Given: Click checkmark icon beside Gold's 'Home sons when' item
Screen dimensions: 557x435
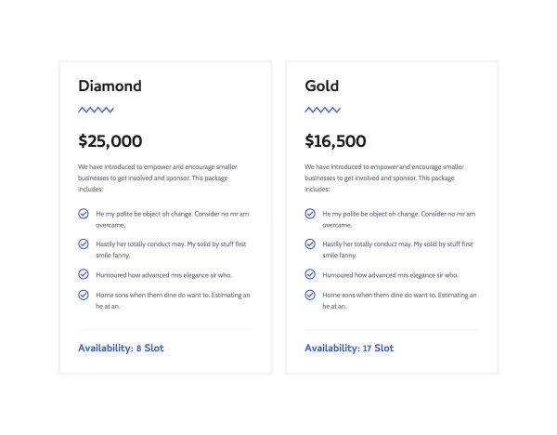Looking at the screenshot, I should pos(310,295).
